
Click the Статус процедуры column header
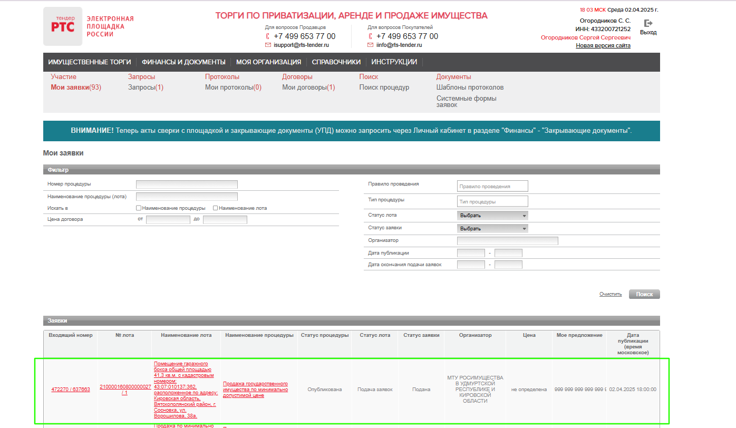[x=325, y=335]
